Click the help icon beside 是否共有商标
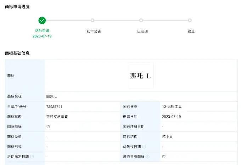 [147, 157]
